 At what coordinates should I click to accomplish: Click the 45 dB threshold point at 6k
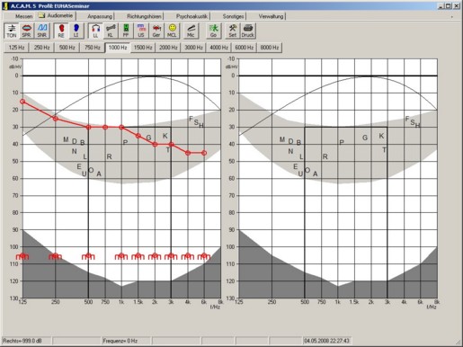(x=204, y=153)
